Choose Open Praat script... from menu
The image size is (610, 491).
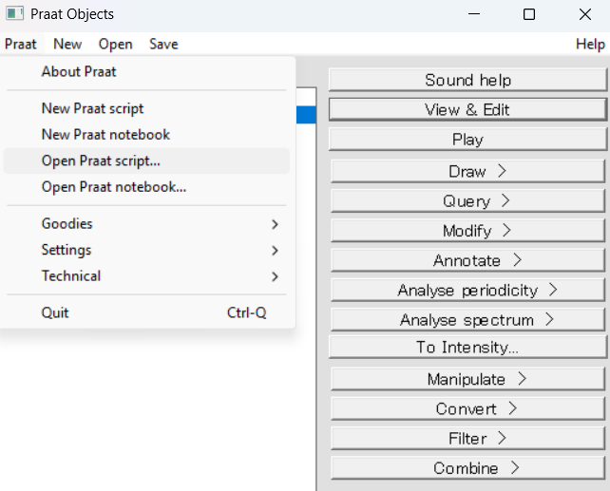[x=146, y=161]
